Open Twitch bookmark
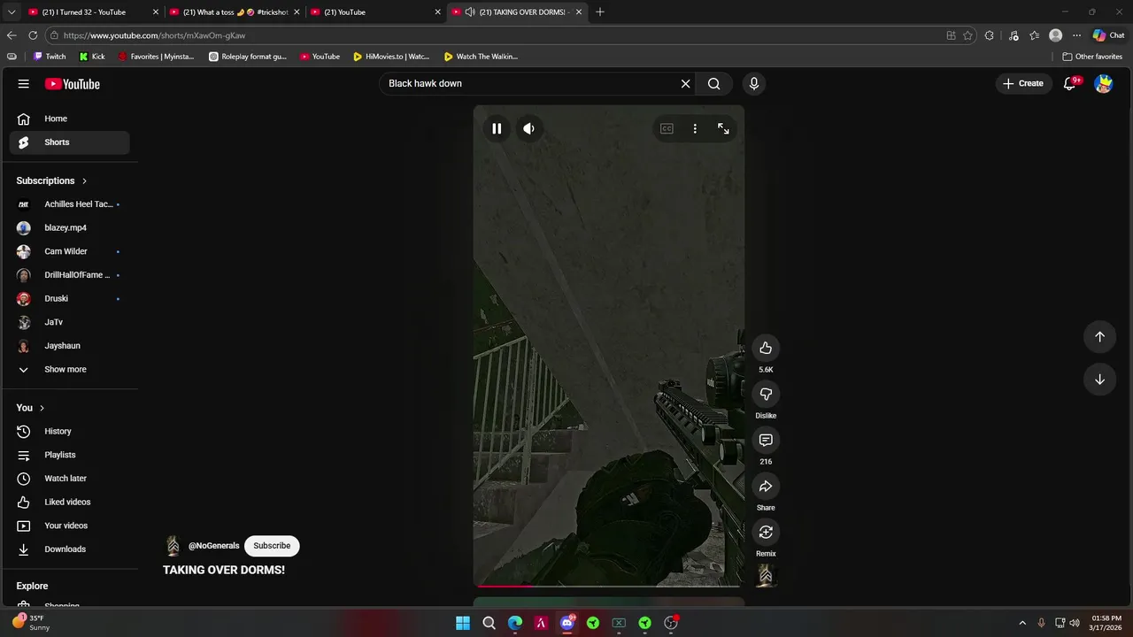The image size is (1133, 637). point(50,57)
